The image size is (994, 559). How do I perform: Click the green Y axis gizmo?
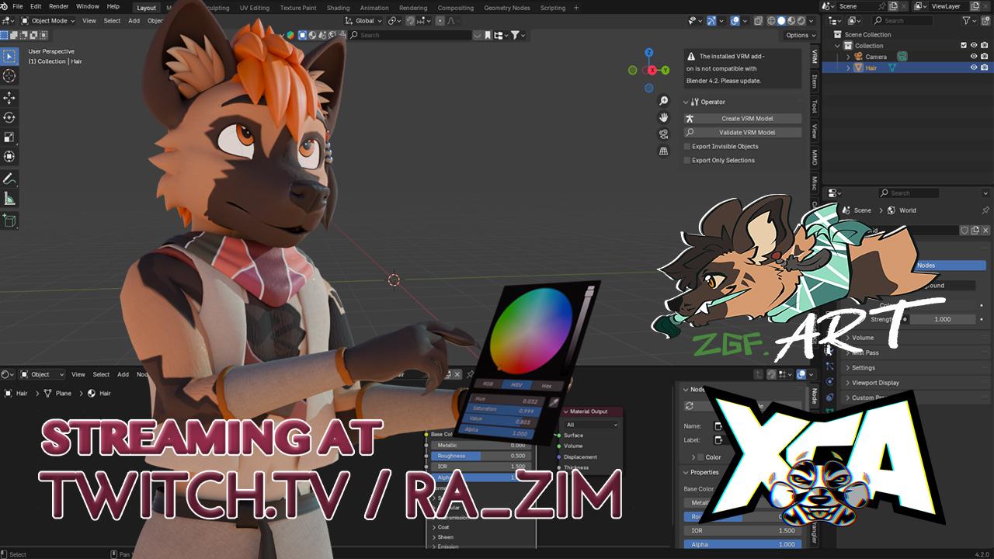[666, 70]
